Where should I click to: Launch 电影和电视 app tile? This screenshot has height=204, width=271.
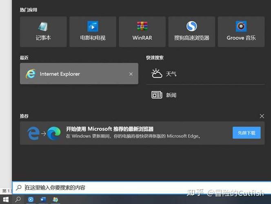click(93, 31)
